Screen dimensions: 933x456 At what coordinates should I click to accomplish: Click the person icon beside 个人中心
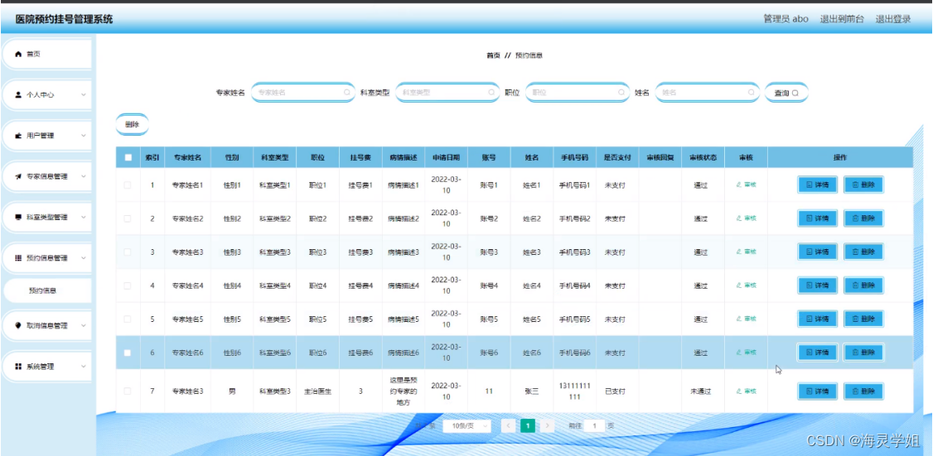18,94
